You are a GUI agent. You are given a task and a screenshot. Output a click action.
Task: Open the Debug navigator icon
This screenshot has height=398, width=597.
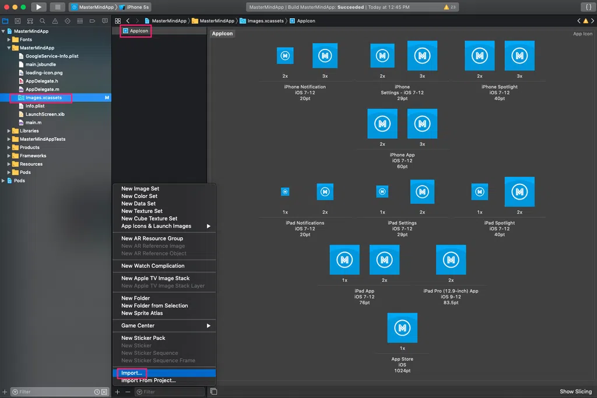(80, 21)
